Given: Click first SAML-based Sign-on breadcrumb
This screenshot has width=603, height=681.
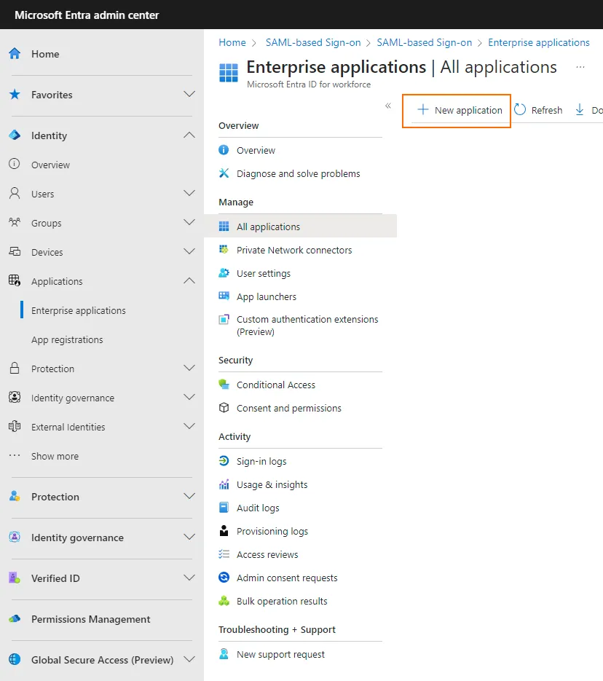Looking at the screenshot, I should pos(313,42).
